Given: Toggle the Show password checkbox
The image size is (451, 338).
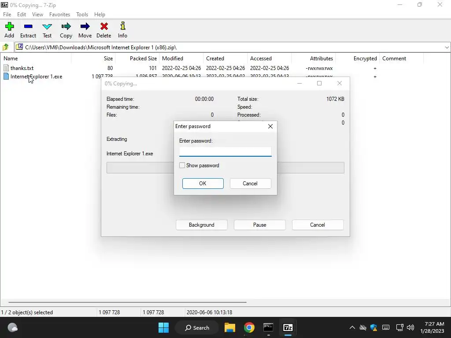Looking at the screenshot, I should 182,165.
